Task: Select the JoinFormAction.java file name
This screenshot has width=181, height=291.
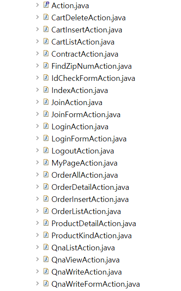Action: (86, 115)
